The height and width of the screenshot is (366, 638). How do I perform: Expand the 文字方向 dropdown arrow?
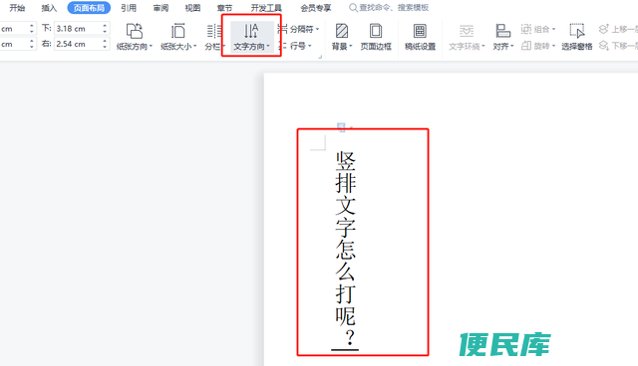pos(268,47)
